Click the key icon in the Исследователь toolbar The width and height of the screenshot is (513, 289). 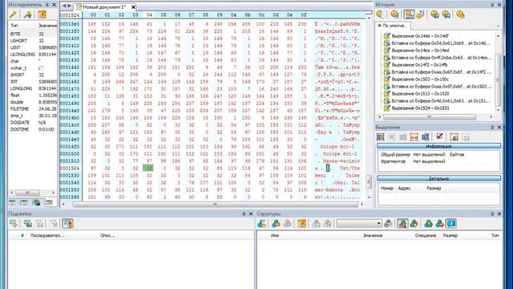(14, 14)
